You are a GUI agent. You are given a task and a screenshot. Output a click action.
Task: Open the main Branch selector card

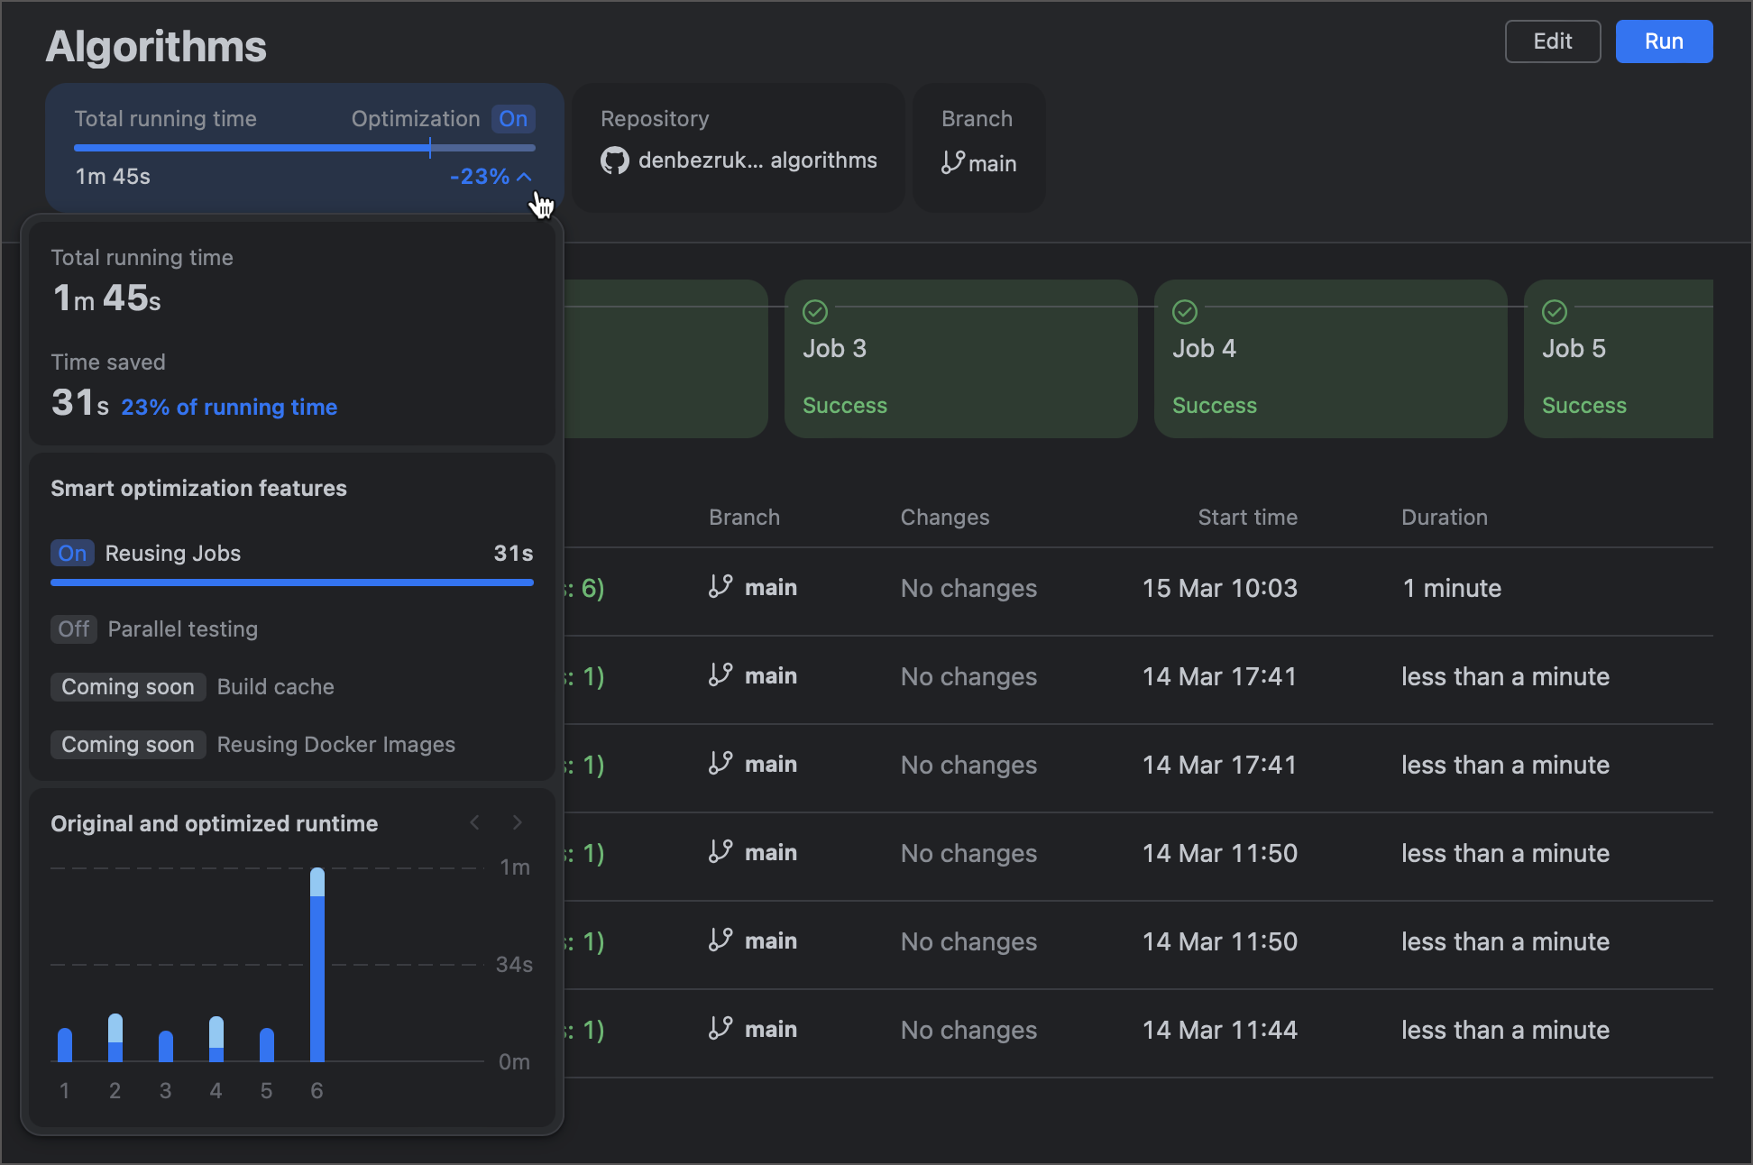click(x=978, y=148)
